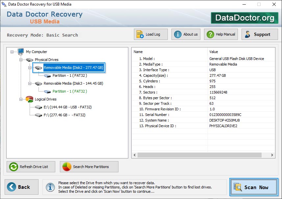This screenshot has height=199, width=282.
Task: Click the partition icon under Disk2
Action: coord(47,76)
